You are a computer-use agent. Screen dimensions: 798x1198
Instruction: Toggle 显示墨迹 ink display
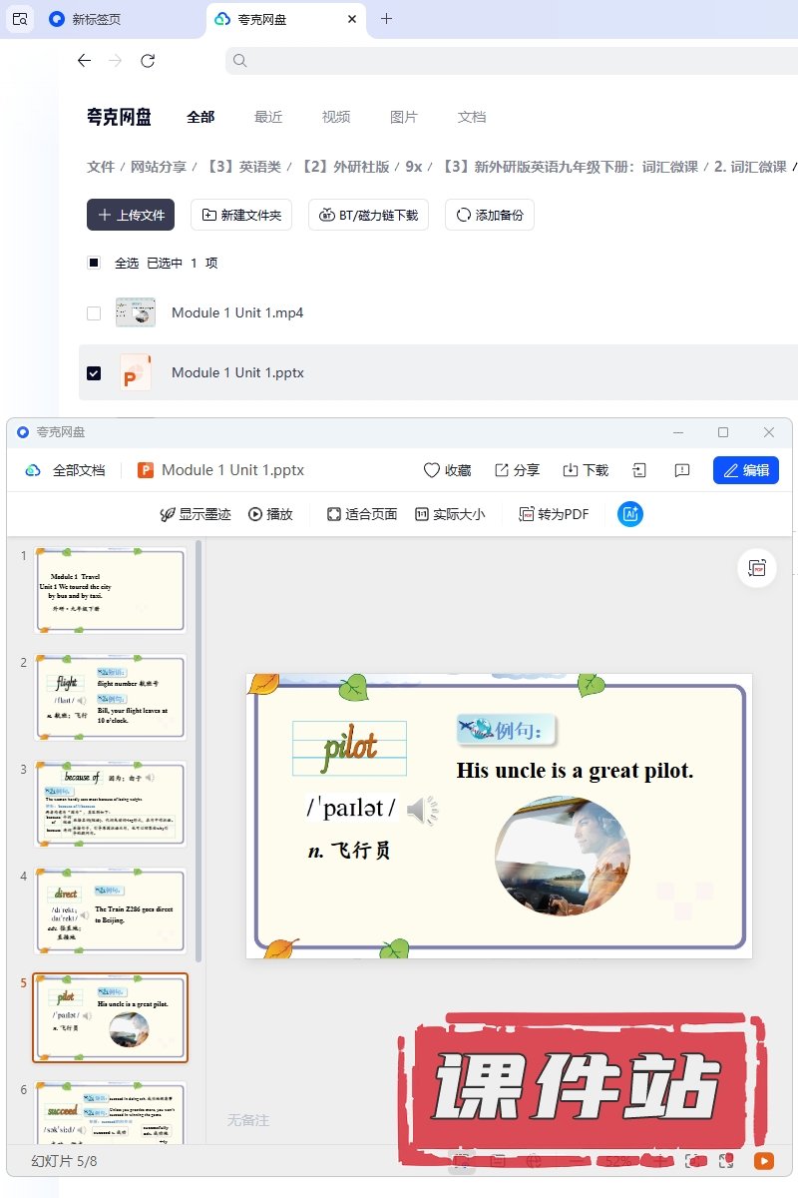(x=196, y=514)
